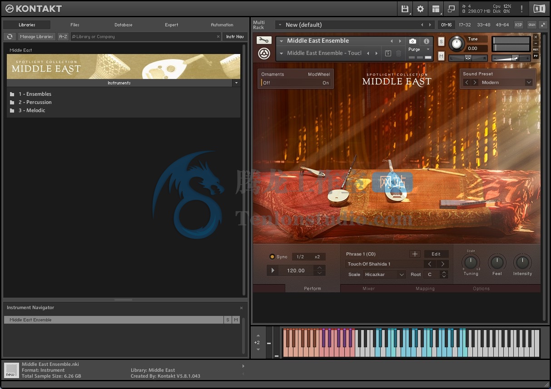Click previous Sound Preset arrow
Image resolution: width=551 pixels, height=389 pixels.
467,83
